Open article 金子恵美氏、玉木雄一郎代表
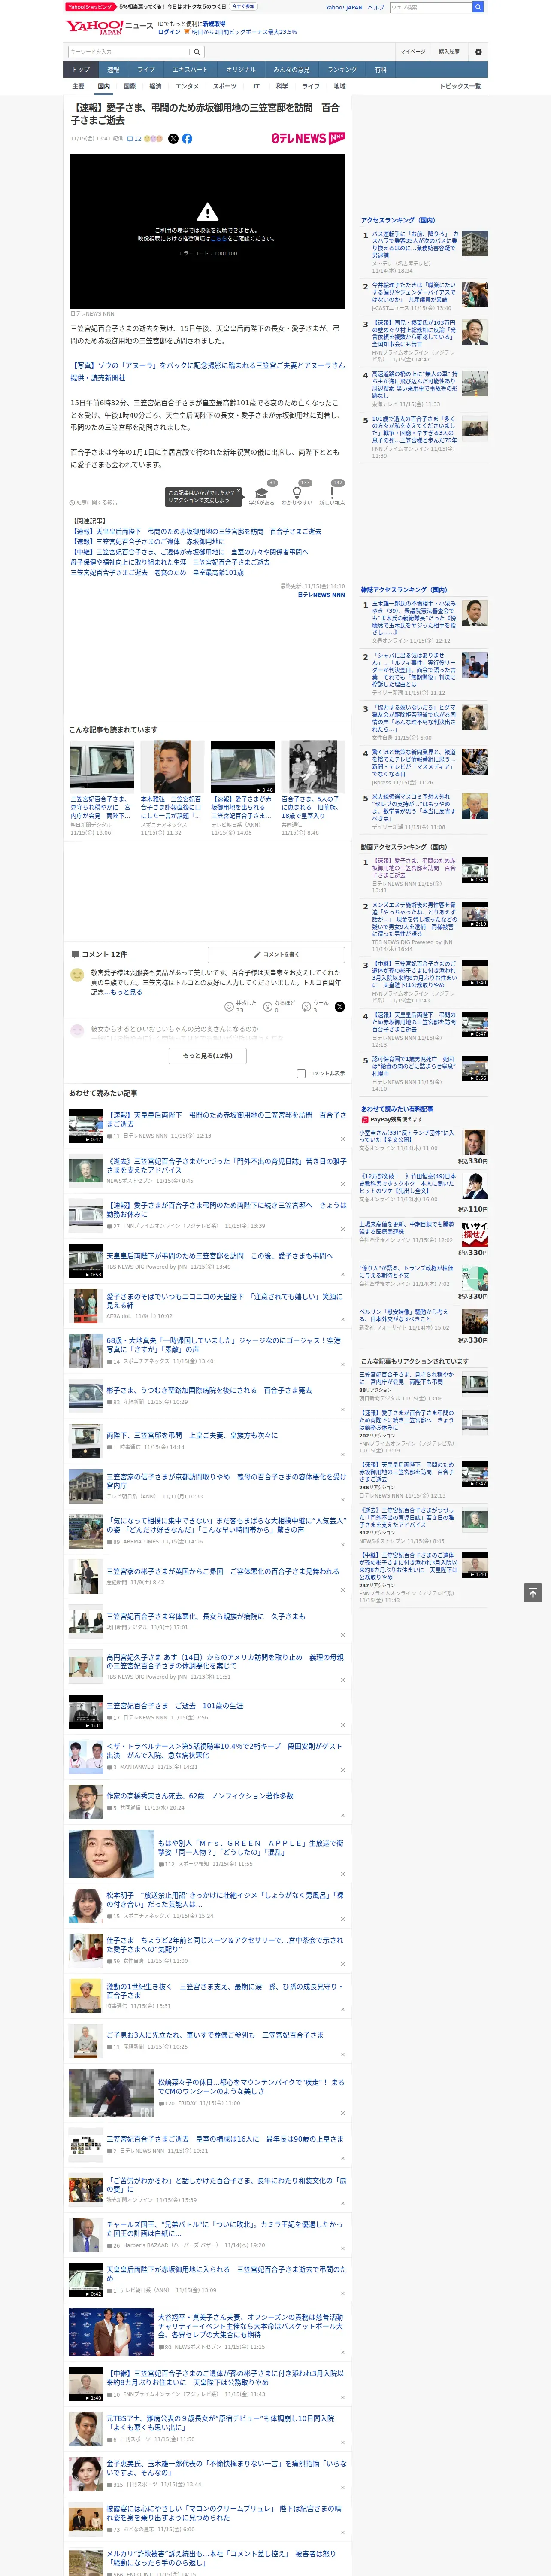This screenshot has height=2576, width=551. 226,2467
